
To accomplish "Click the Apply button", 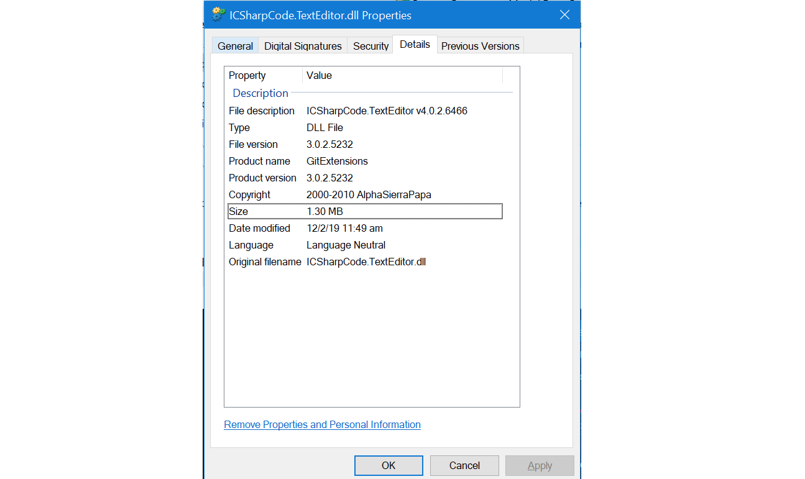I will pos(540,465).
